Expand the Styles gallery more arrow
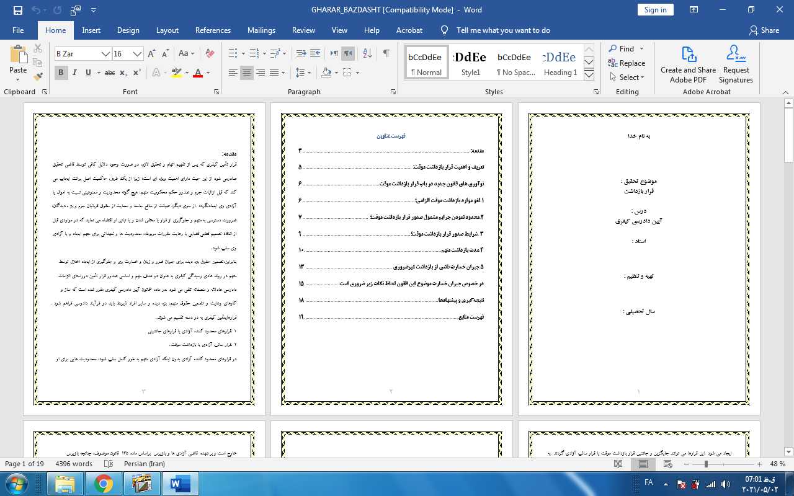The width and height of the screenshot is (794, 496). point(589,75)
